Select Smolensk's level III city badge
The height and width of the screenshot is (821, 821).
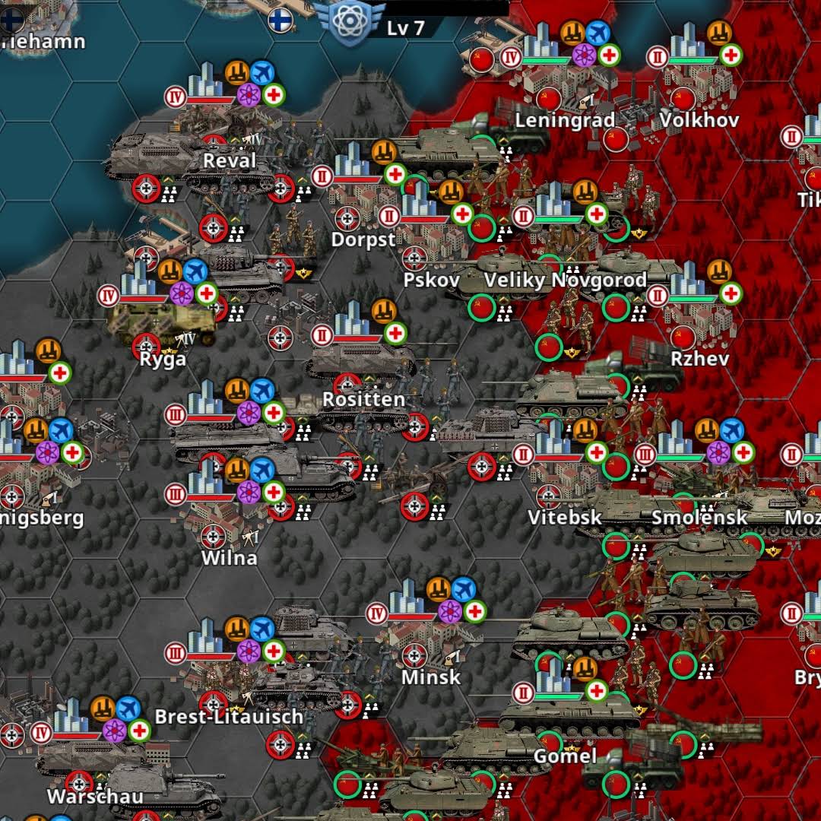click(x=645, y=454)
